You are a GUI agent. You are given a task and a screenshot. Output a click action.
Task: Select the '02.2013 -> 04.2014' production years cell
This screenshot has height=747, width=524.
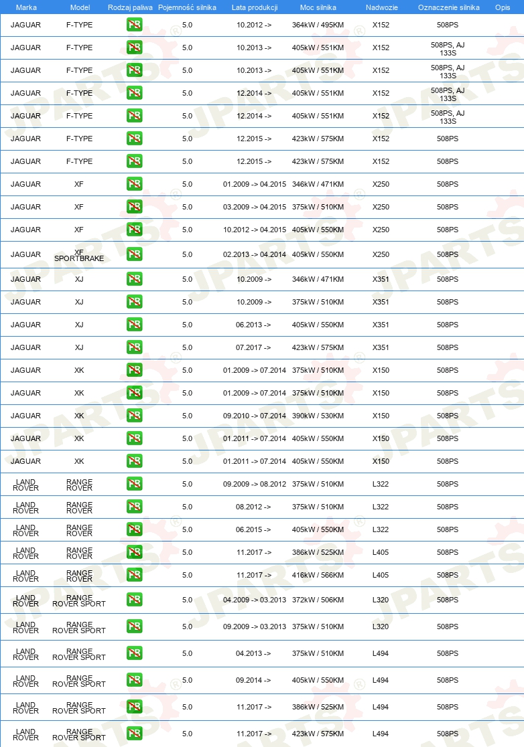click(x=255, y=254)
